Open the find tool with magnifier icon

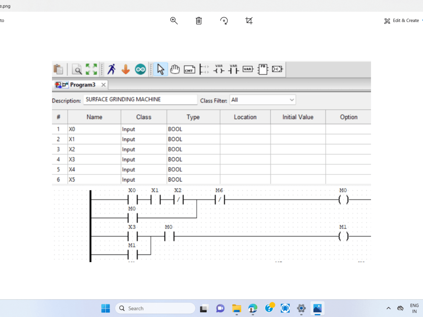(77, 69)
